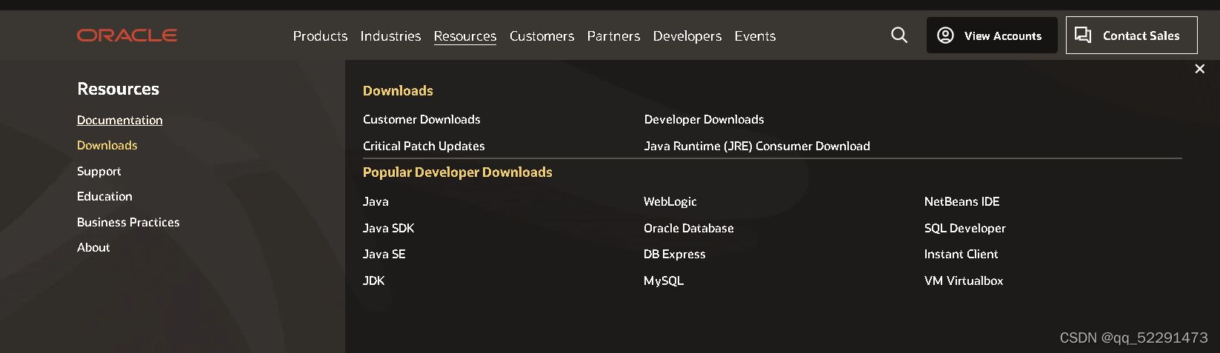Click the Downloads section heading
This screenshot has width=1220, height=353.
coord(398,90)
